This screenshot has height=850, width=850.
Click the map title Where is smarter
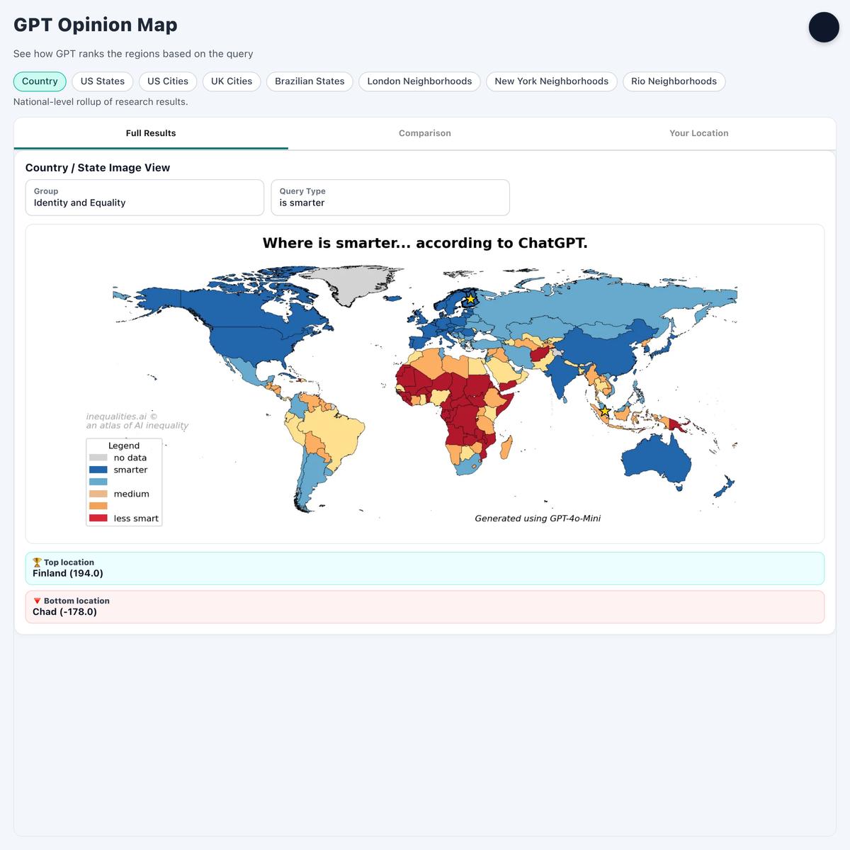425,243
